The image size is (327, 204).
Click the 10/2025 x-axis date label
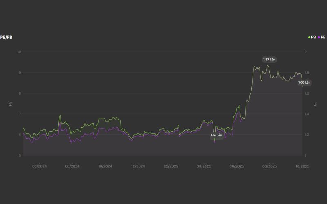coord(302,166)
